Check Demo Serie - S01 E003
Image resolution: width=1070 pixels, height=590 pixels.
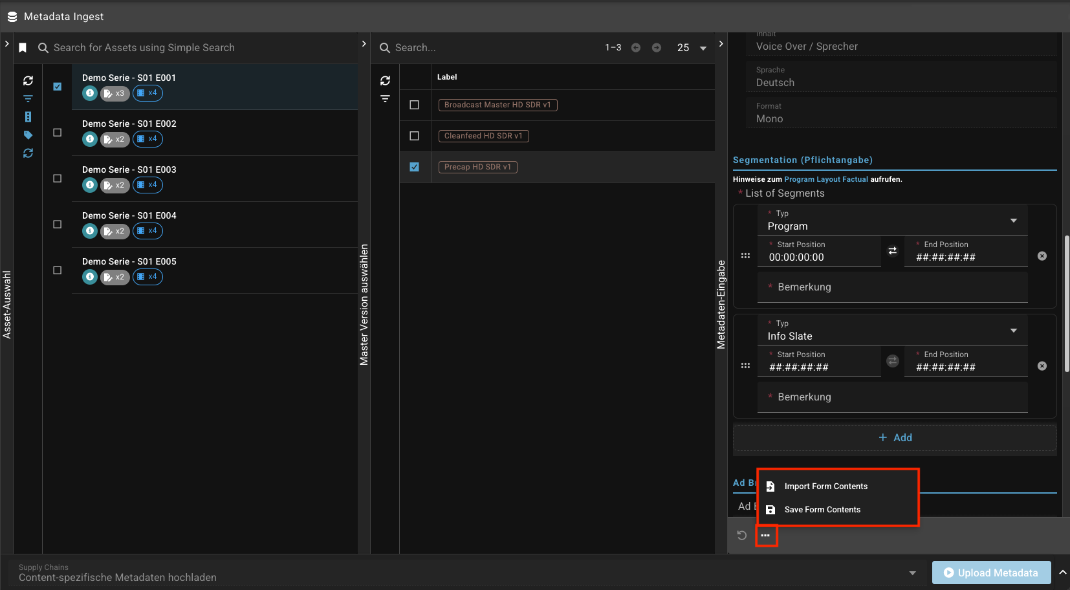[58, 179]
